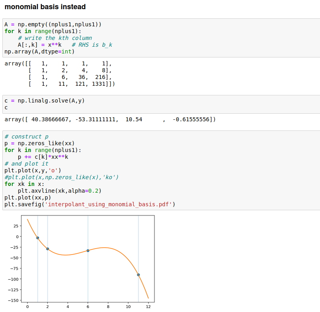Click the data point at x=11 on plot
Image resolution: width=320 pixels, height=312 pixels.
click(x=139, y=275)
